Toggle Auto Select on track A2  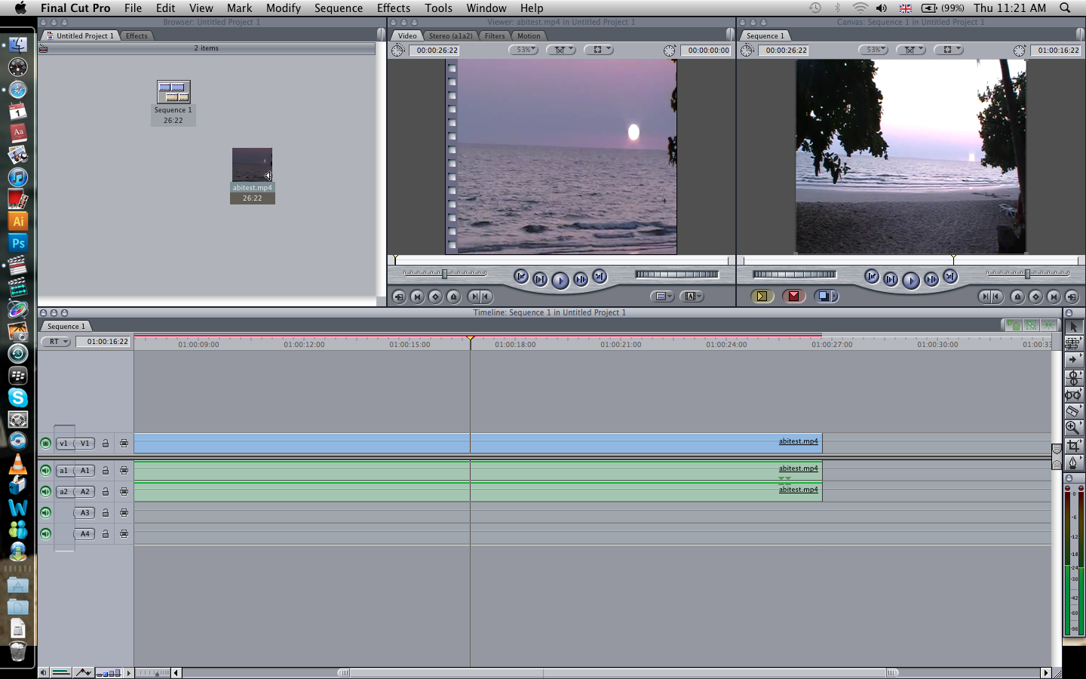click(x=124, y=492)
